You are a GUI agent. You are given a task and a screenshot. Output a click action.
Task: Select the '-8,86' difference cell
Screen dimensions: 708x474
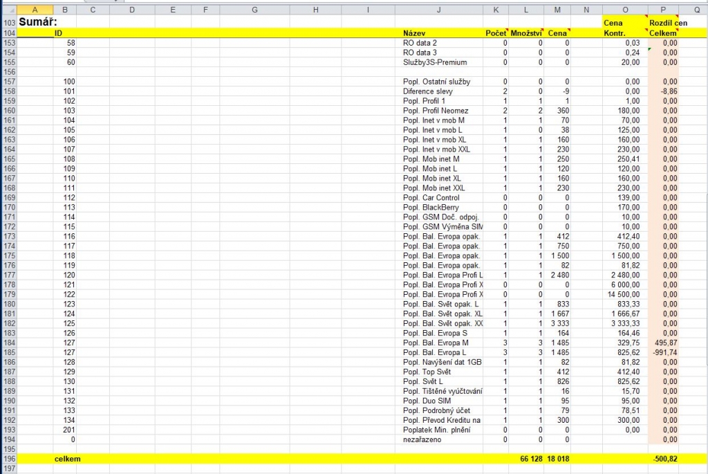point(663,91)
